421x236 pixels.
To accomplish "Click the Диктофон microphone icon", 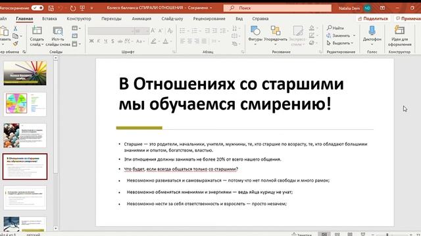I will click(x=372, y=31).
